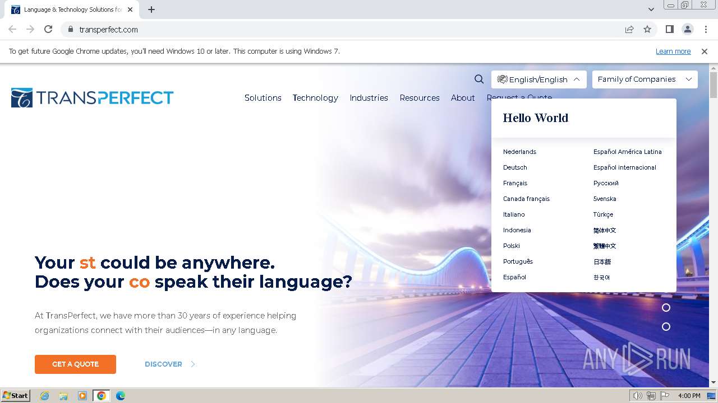Collapse the English/English language dropdown
The image size is (718, 403).
(539, 79)
